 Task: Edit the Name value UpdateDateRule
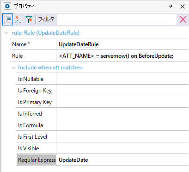(122, 44)
